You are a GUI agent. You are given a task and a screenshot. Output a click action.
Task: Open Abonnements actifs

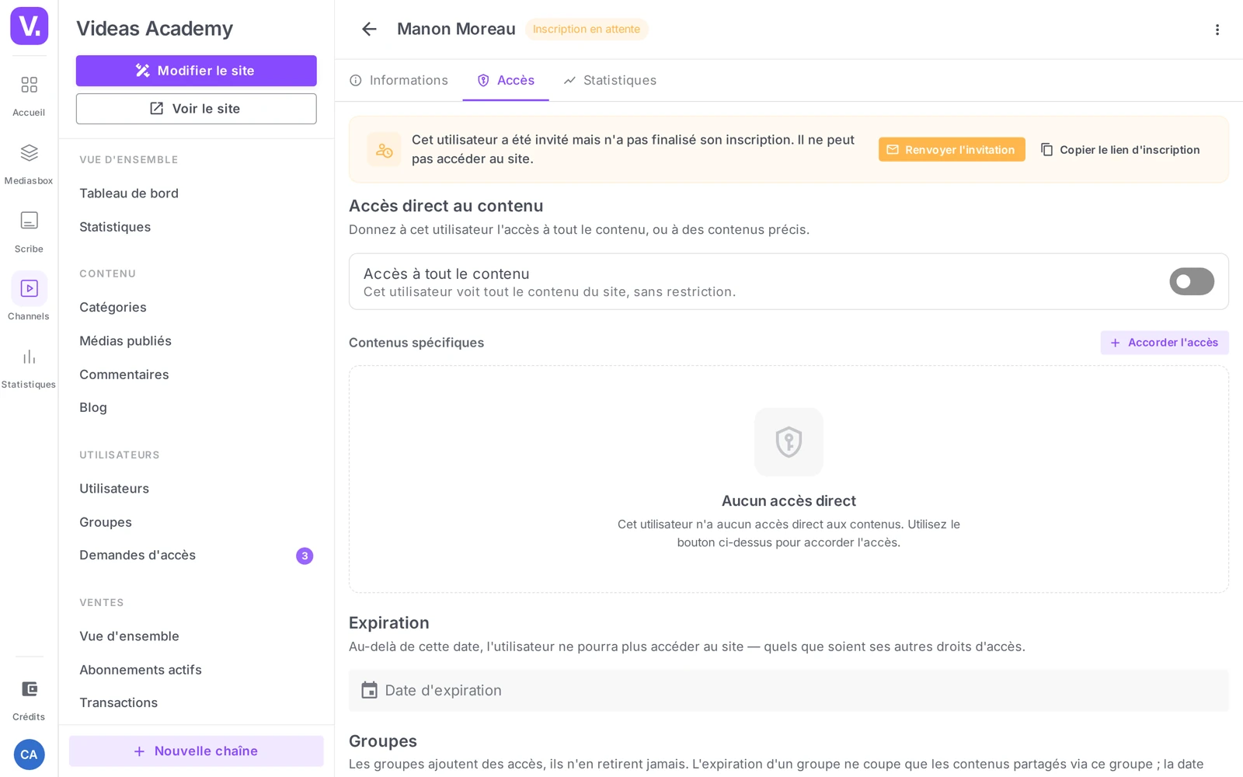click(x=141, y=670)
